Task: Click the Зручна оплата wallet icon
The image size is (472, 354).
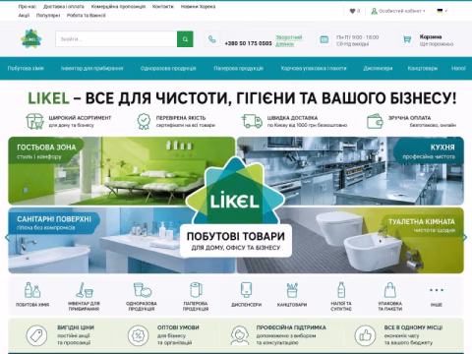Action: (375, 121)
